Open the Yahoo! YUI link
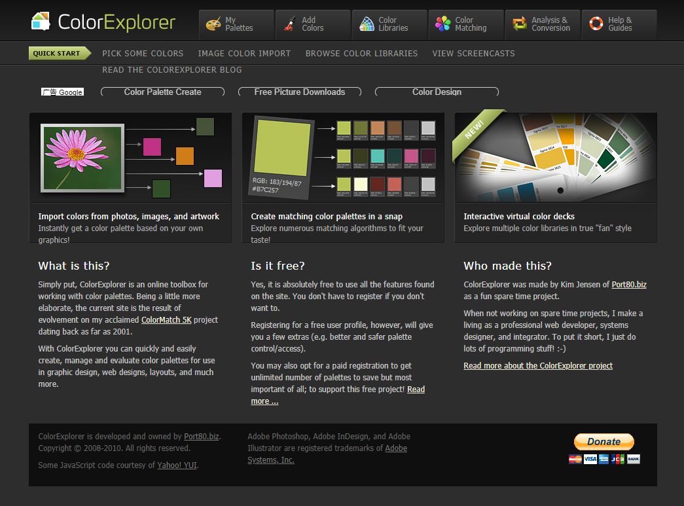684x506 pixels. pyautogui.click(x=177, y=465)
